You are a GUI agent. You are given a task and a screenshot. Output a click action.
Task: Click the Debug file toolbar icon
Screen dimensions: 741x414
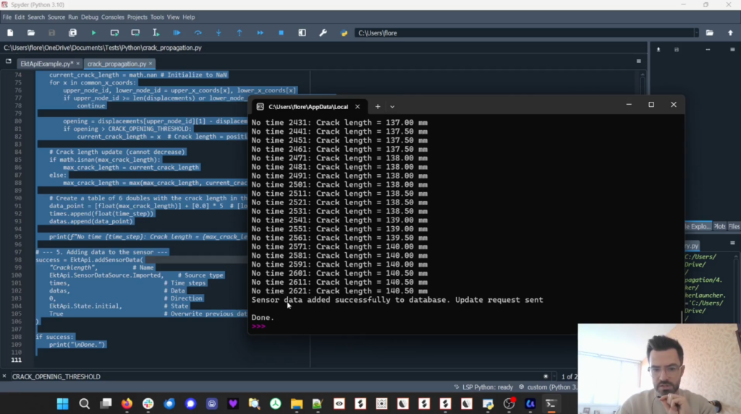pos(177,33)
